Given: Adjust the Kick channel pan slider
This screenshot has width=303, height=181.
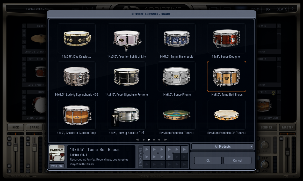Looking at the screenshot, I should pyautogui.click(x=16, y=134).
